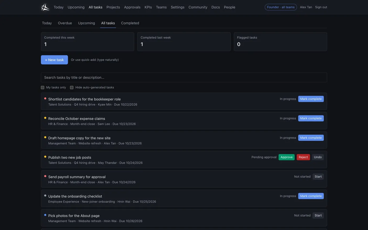Enable My tasks only checkbox
Viewport: 368px width, 230px height.
point(43,88)
